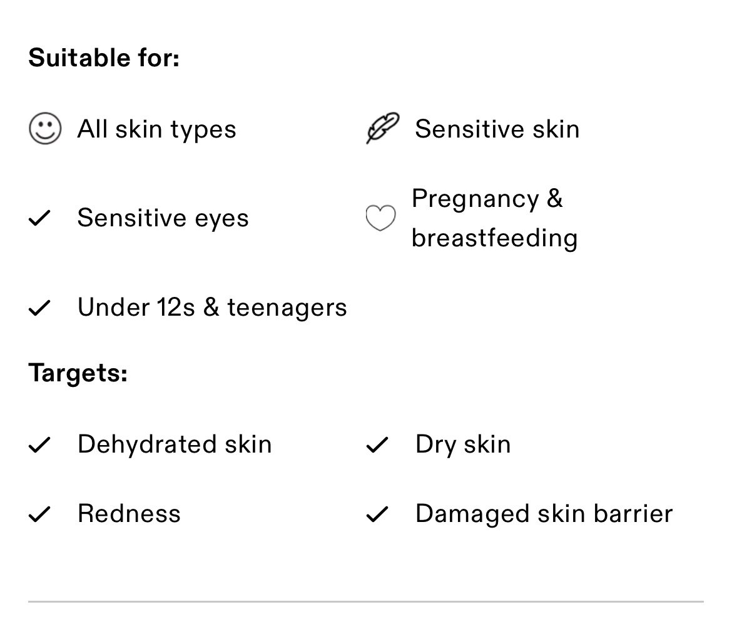Click the "Sensitive eyes" label

coord(163,218)
